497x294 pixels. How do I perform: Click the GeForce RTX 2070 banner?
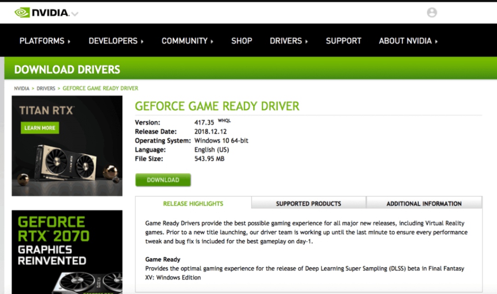click(67, 252)
